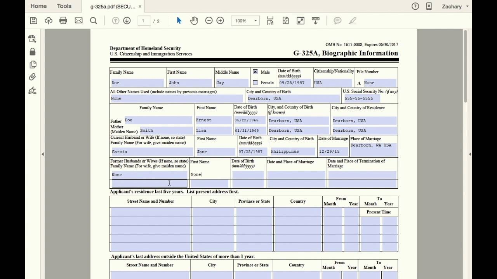
Task: Open the 100% zoom level dropdown
Action: click(245, 21)
